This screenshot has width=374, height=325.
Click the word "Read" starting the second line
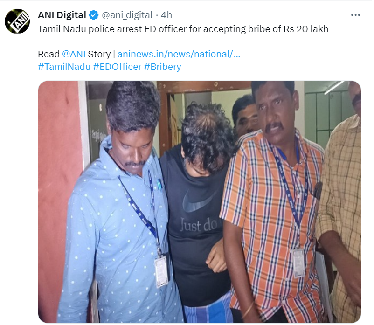click(48, 54)
